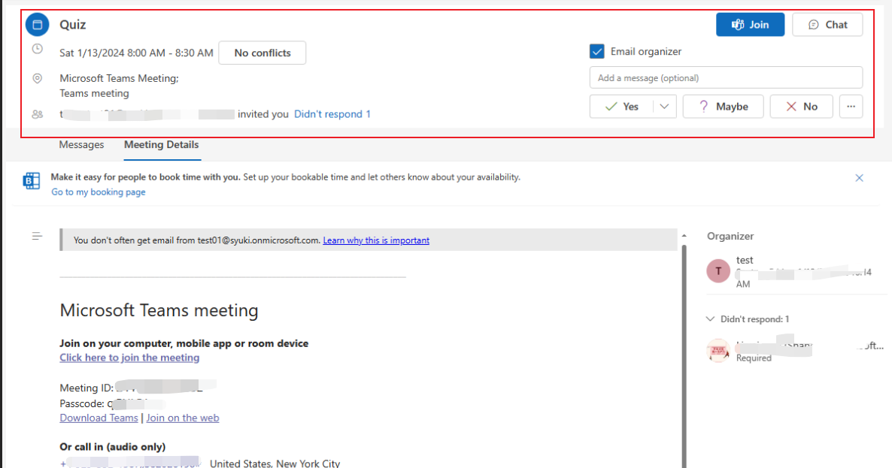Image resolution: width=892 pixels, height=468 pixels.
Task: Click the scroll up arrow of message body
Action: 684,236
